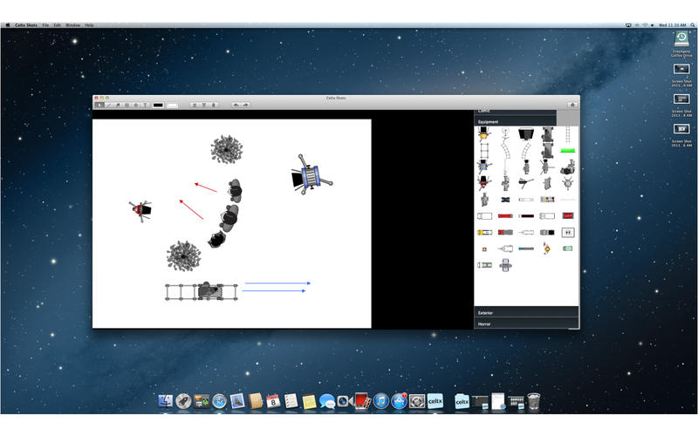Toggle the palette panel button at top right
Viewport: 698px width, 436px height.
572,105
